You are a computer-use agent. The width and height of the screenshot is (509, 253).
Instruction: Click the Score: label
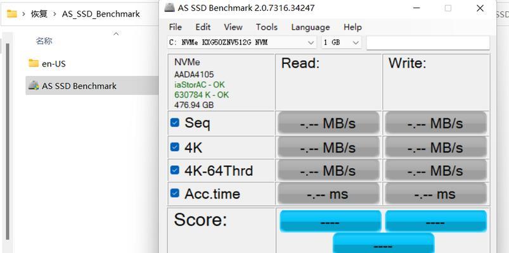click(x=200, y=219)
